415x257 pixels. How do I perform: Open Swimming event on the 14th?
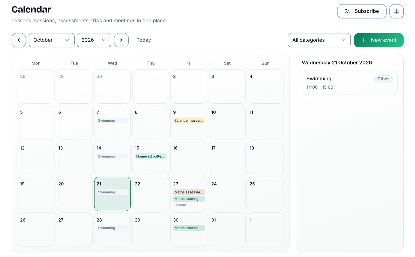tap(112, 156)
